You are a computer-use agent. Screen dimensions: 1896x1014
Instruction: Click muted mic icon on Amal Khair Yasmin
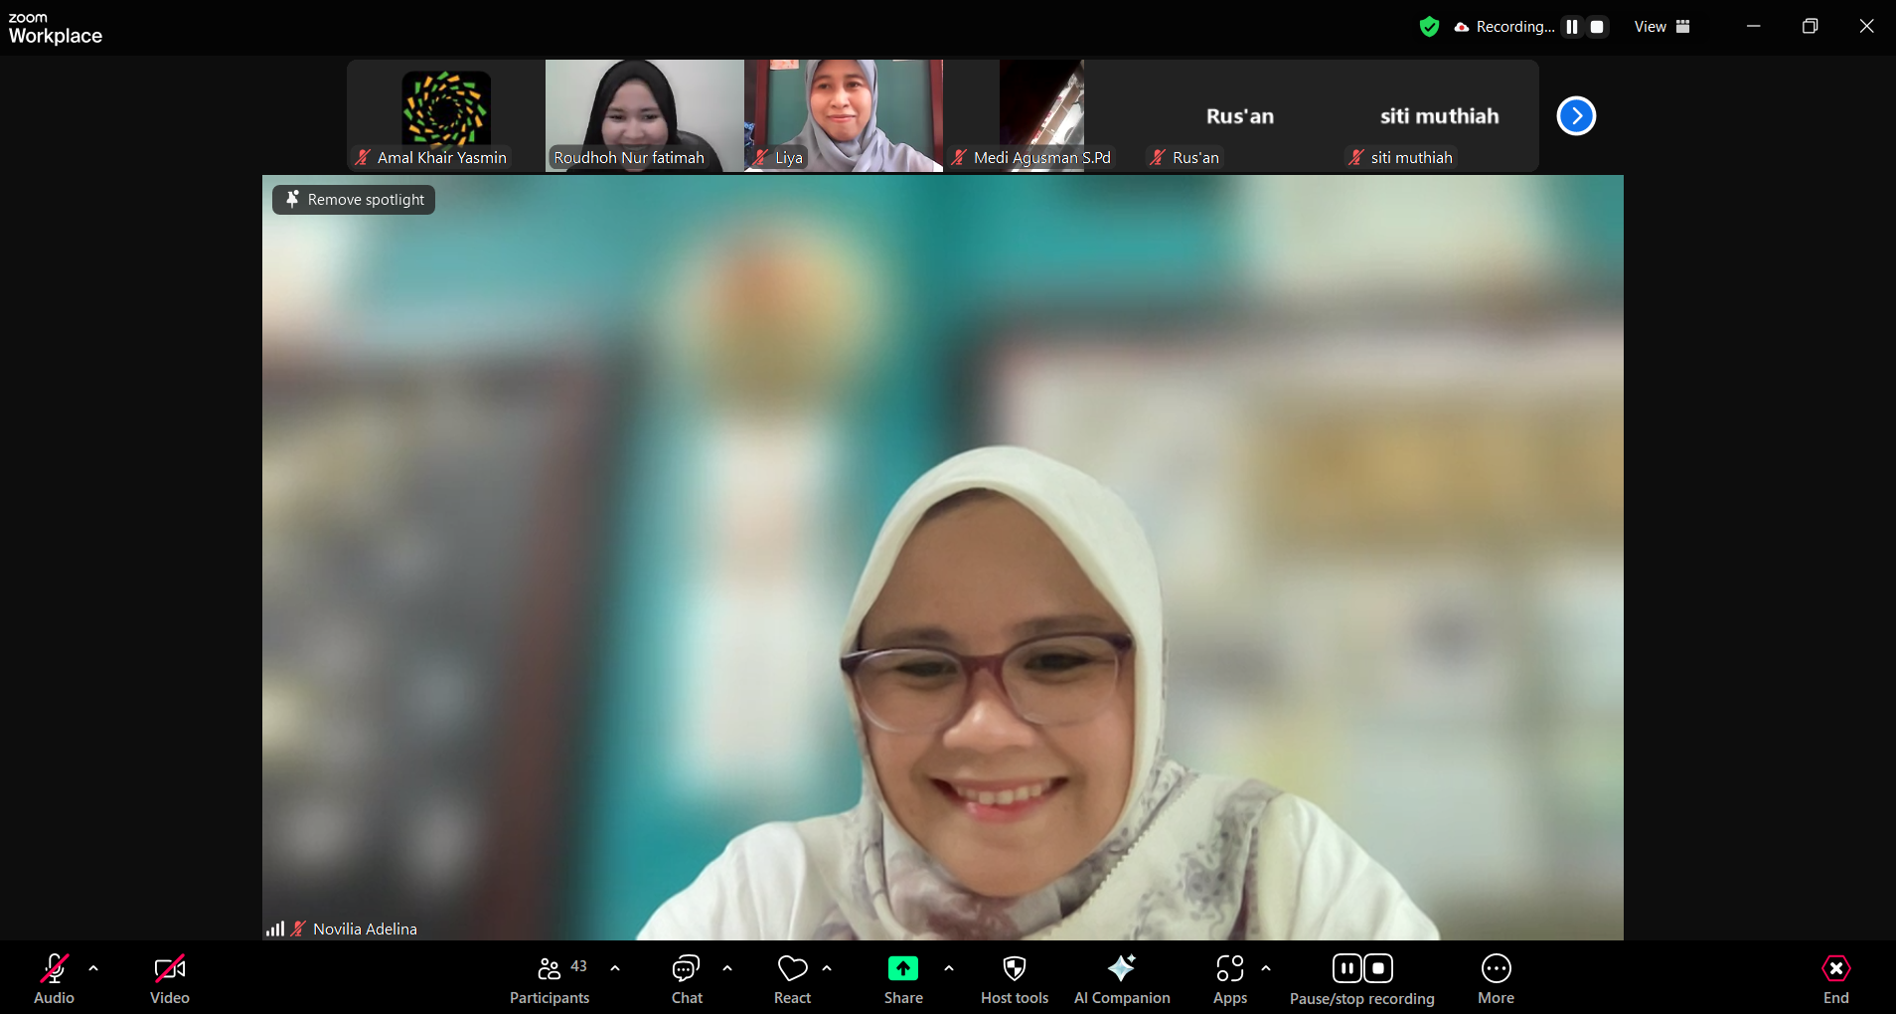[363, 157]
